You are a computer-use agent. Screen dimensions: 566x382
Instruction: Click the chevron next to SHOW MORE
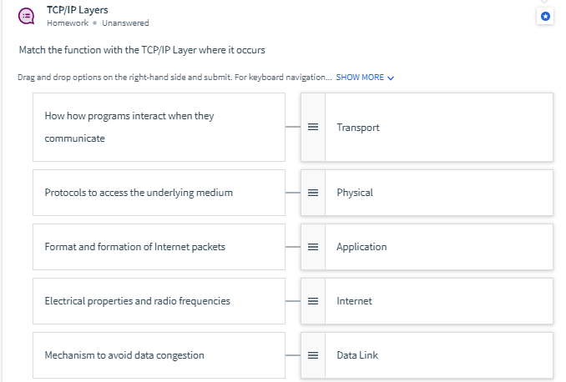click(x=391, y=78)
